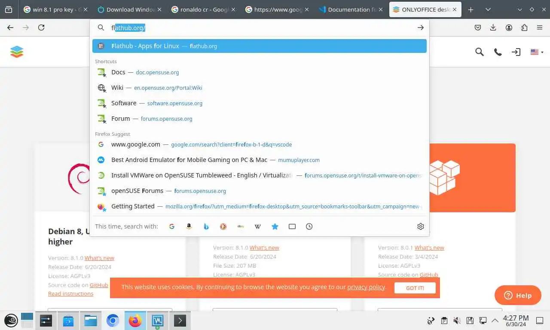Switch to https://www.goog tab
The image size is (550, 330).
277,9
